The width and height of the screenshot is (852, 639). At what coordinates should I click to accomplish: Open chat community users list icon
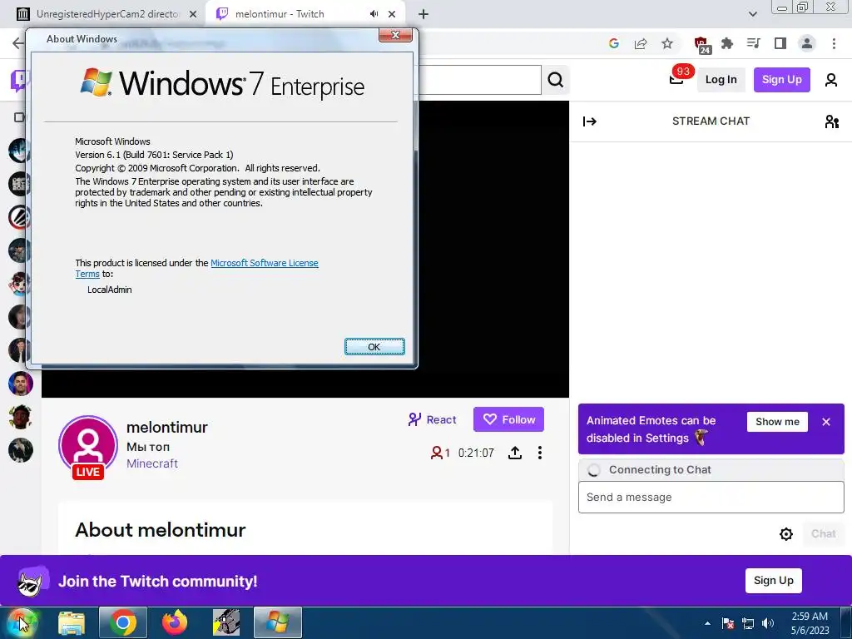point(831,121)
